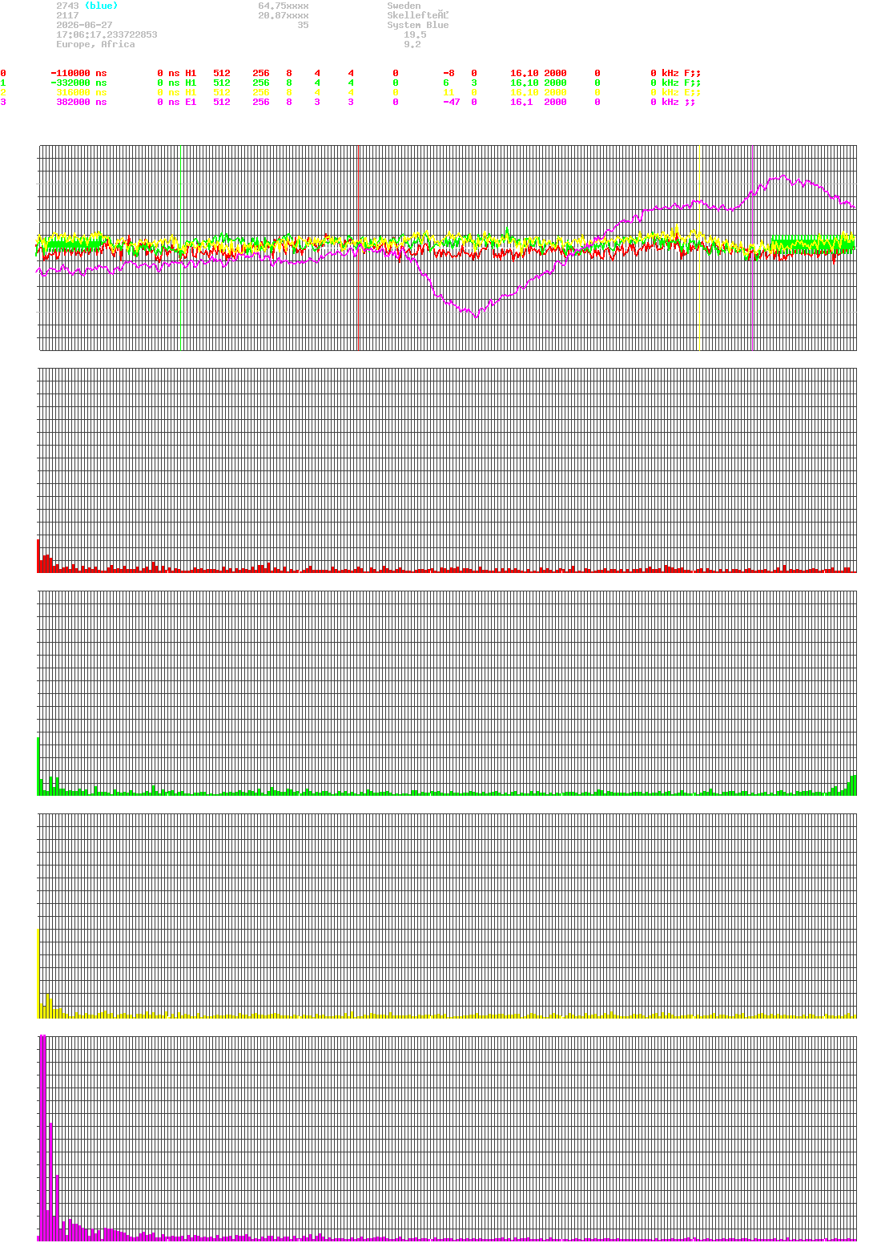Select the timestamp 17:06:17.233722853
The image size is (877, 1259).
107,34
